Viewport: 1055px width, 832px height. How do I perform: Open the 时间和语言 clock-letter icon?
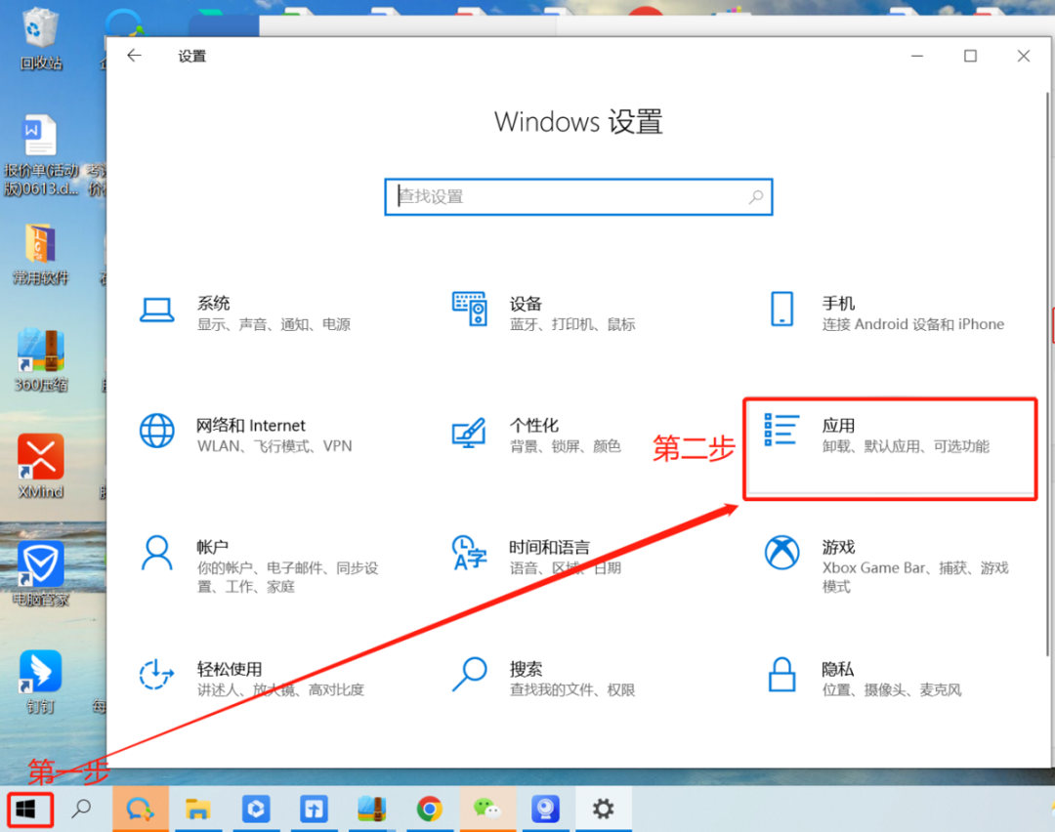pyautogui.click(x=469, y=553)
